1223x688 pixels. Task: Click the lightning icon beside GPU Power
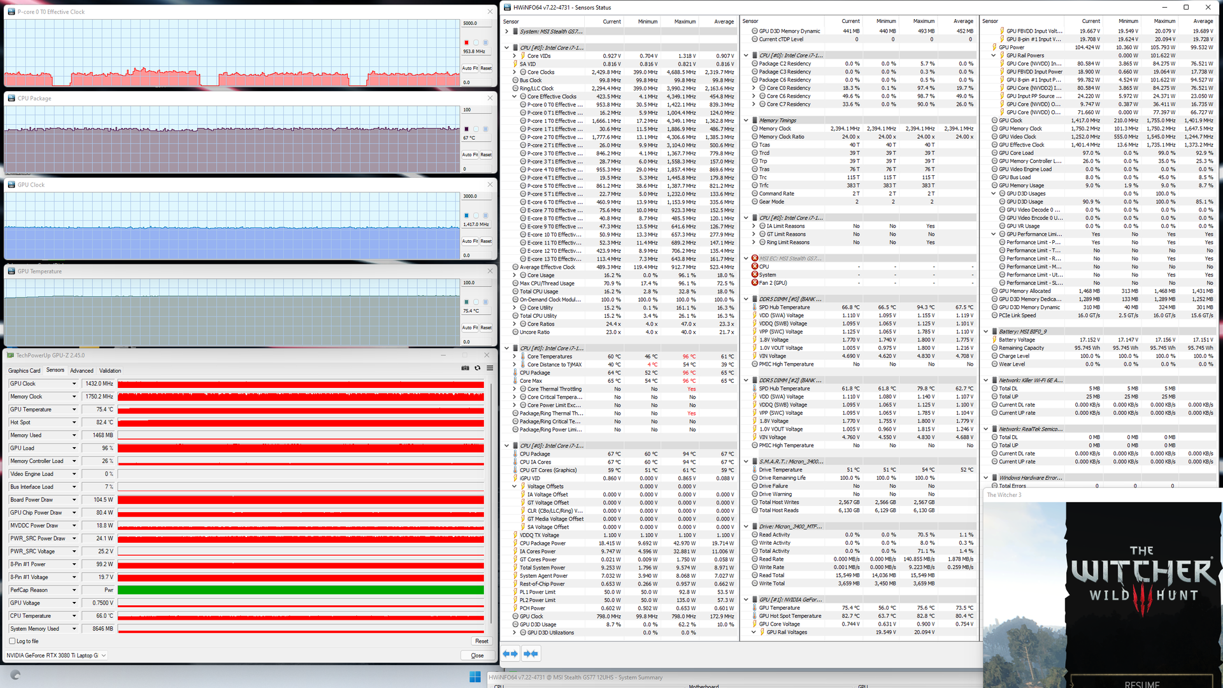(994, 47)
